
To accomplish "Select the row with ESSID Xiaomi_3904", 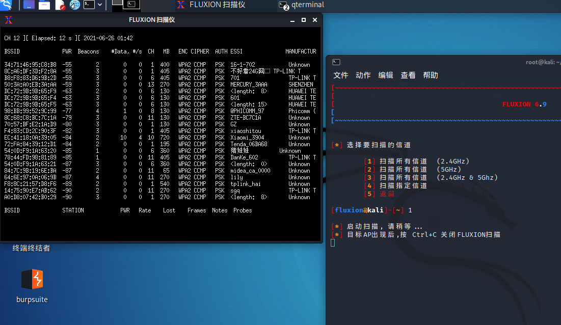I will (161, 138).
